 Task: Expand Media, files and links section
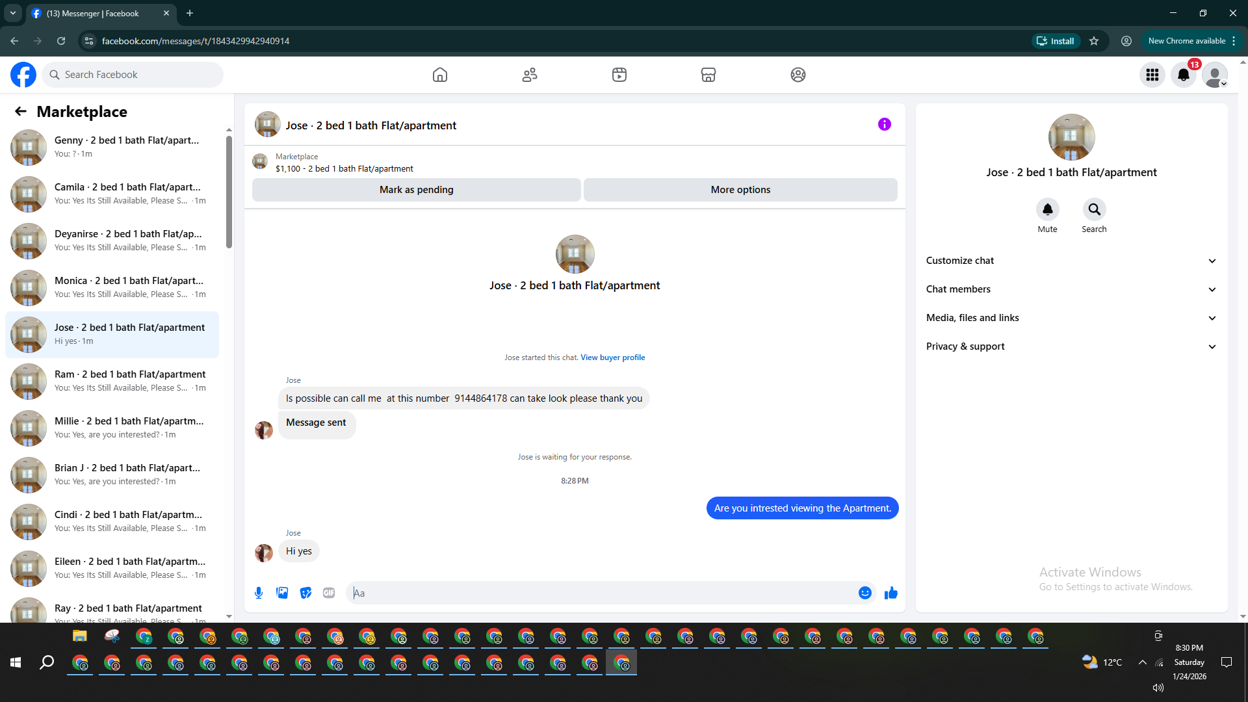pyautogui.click(x=1071, y=318)
